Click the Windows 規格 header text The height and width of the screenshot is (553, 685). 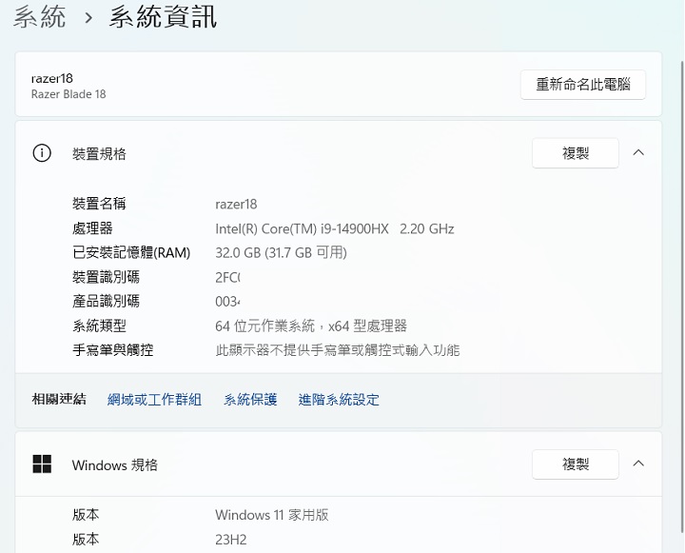[x=115, y=464]
